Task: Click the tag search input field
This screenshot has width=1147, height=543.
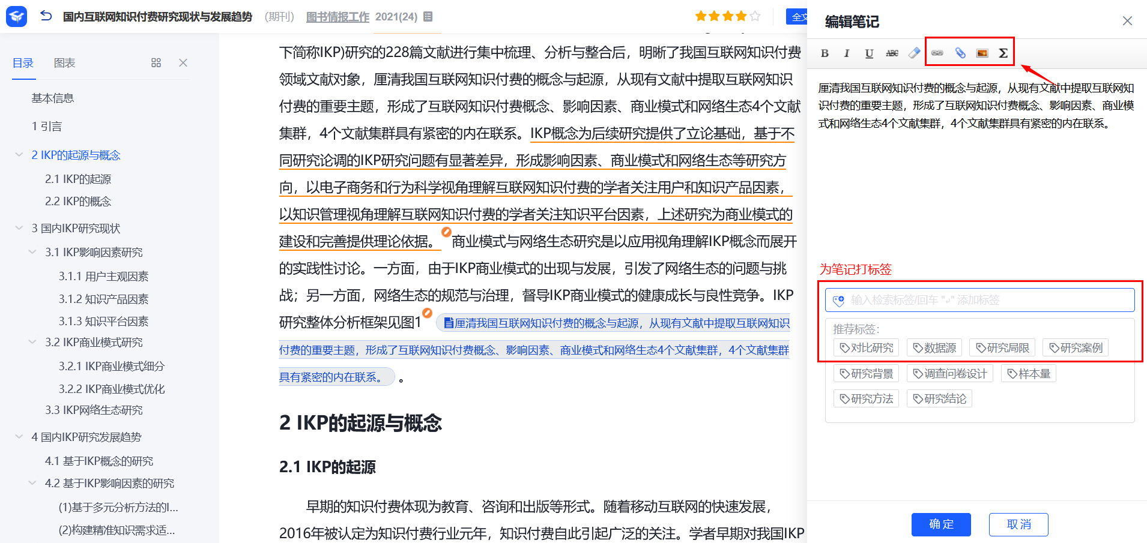Action: [x=985, y=300]
